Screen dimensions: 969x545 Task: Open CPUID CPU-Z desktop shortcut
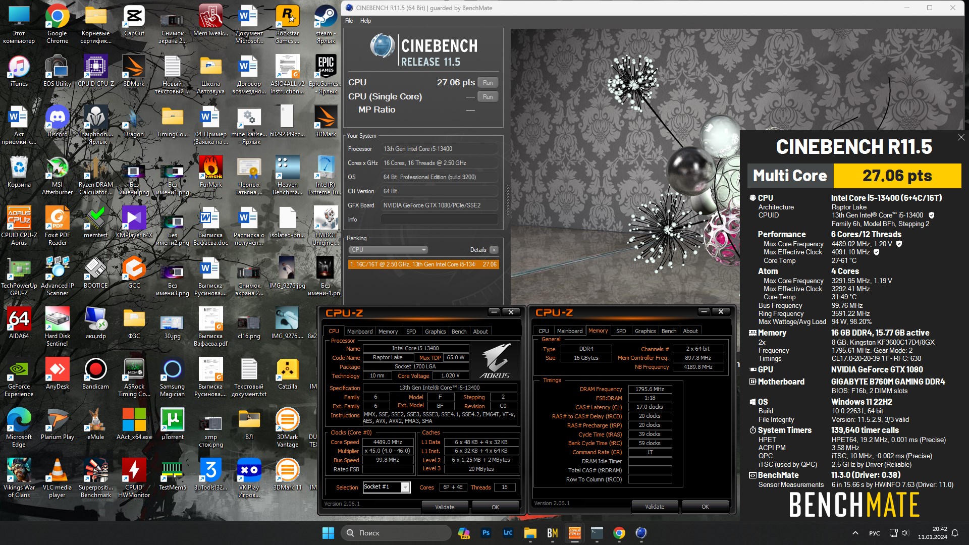click(x=95, y=71)
